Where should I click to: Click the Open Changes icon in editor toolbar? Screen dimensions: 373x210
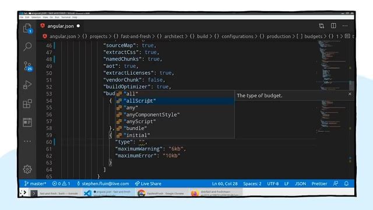(x=322, y=26)
